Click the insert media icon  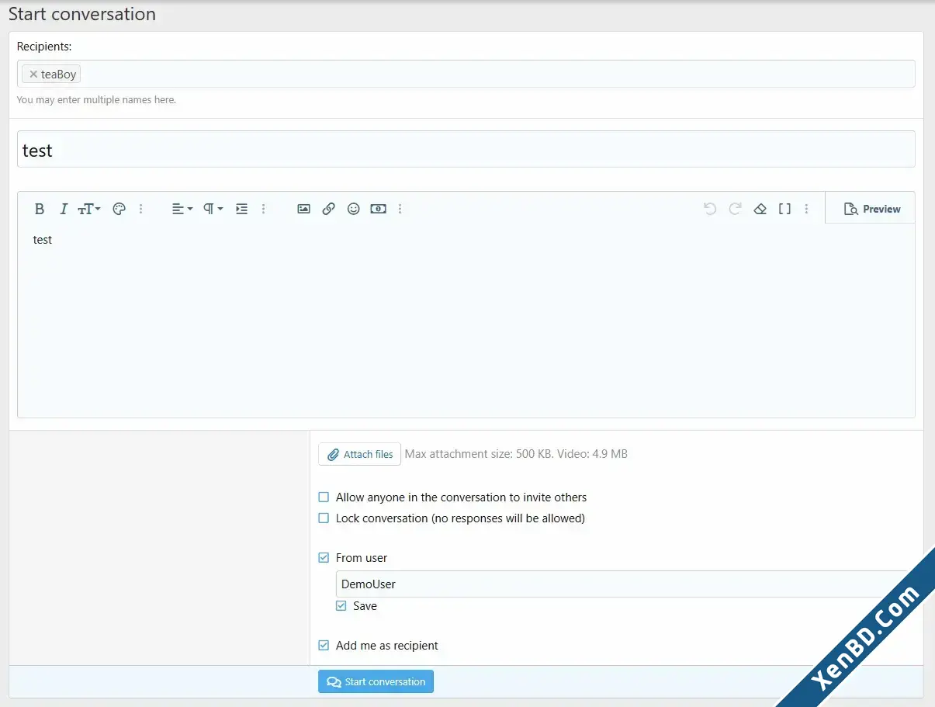point(378,209)
